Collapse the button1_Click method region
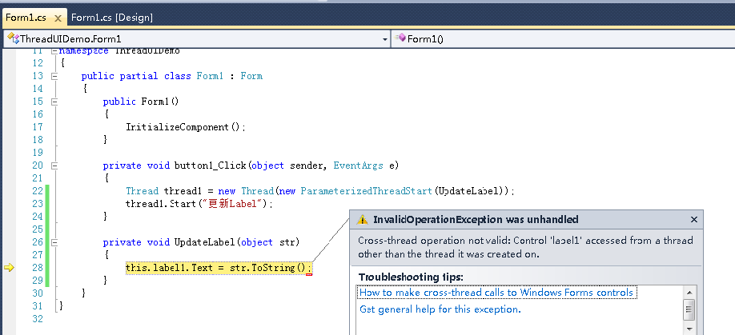 54,166
